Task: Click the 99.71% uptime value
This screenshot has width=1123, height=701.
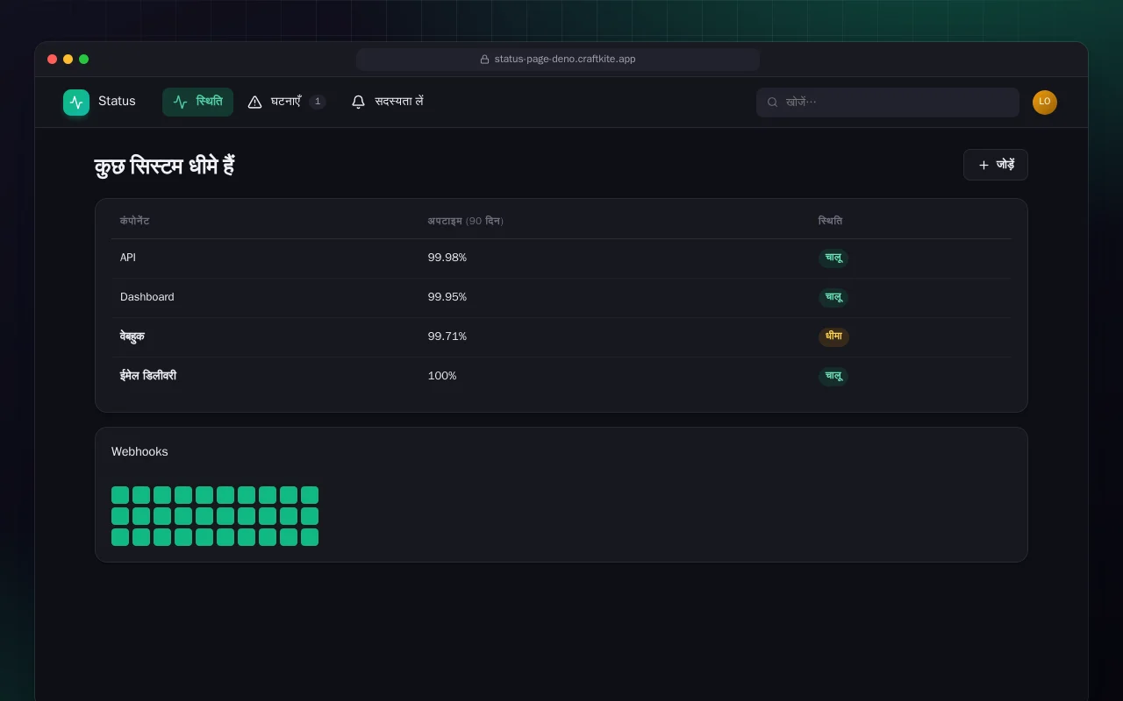Action: [447, 336]
